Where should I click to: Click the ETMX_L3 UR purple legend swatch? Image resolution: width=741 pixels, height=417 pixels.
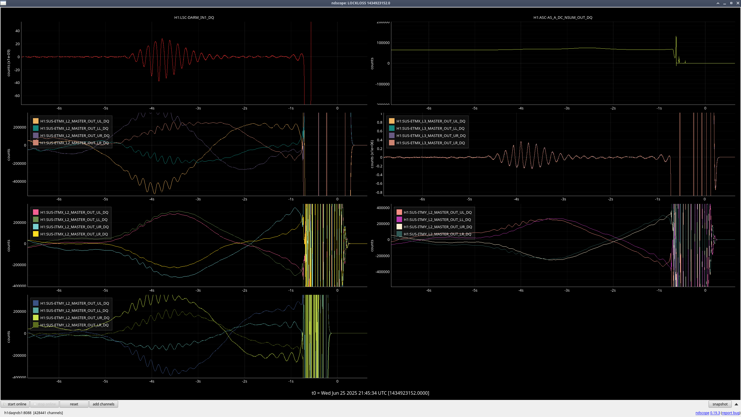[x=392, y=136]
